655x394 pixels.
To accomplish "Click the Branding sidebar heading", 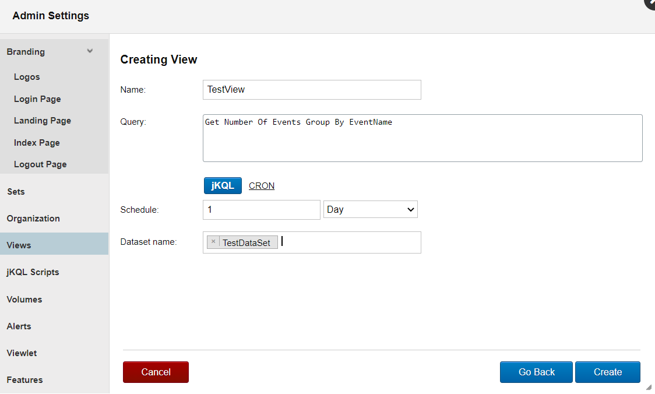I will point(26,52).
